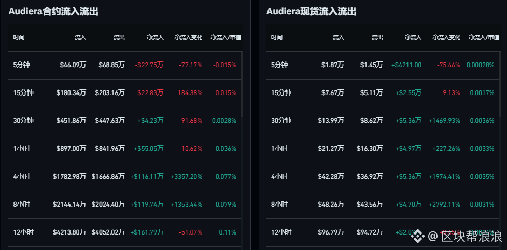Click the $42.28万 spot inflow value
507x250 pixels.
pos(331,177)
